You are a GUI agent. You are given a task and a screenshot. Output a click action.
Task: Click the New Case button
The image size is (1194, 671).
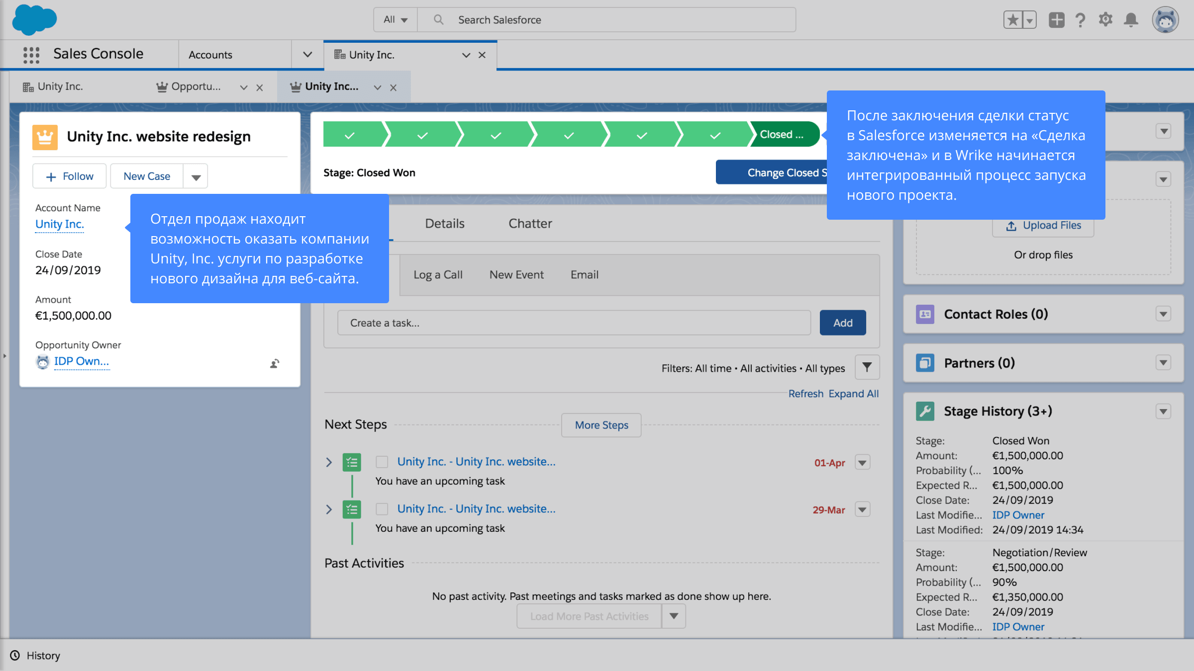pyautogui.click(x=147, y=176)
